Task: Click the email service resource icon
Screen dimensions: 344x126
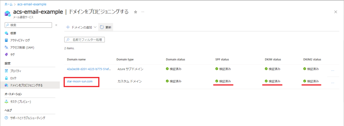Action: point(7,14)
